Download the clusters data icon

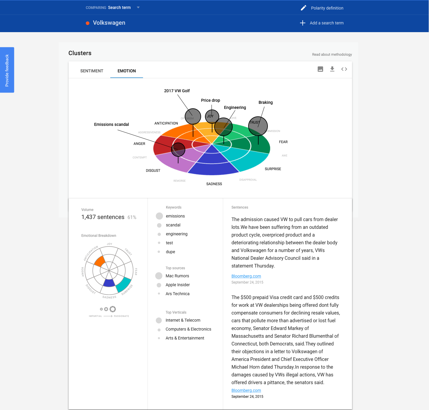point(332,69)
